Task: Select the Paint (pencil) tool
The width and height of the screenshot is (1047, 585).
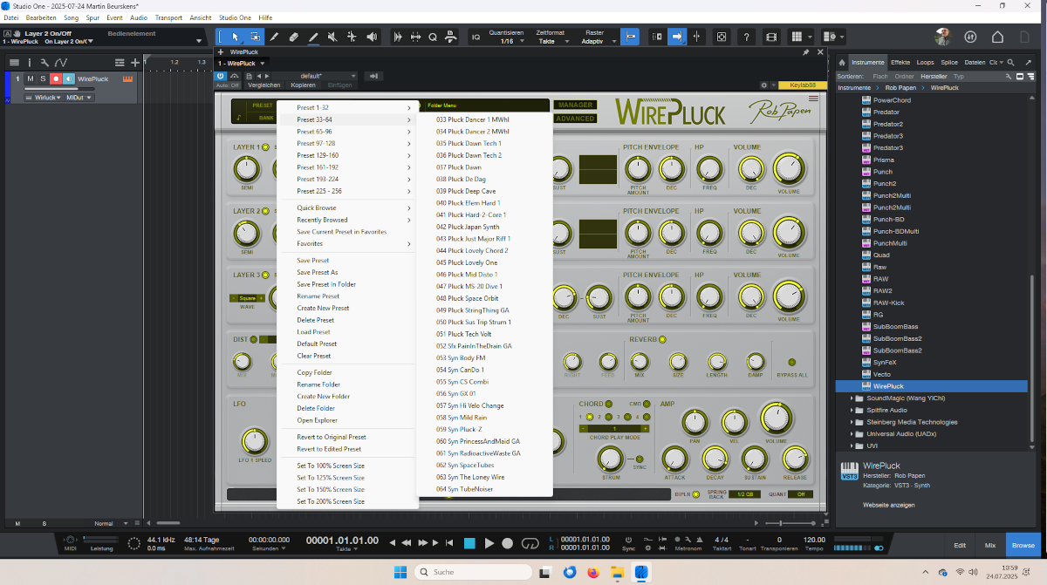Action: coord(312,37)
